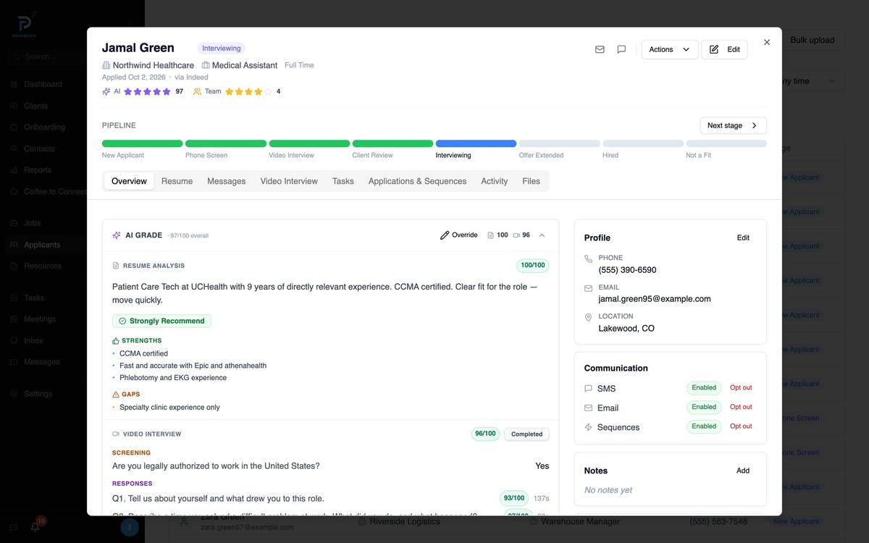Click the notification bell icon with badge
This screenshot has width=869, height=543.
click(35, 526)
